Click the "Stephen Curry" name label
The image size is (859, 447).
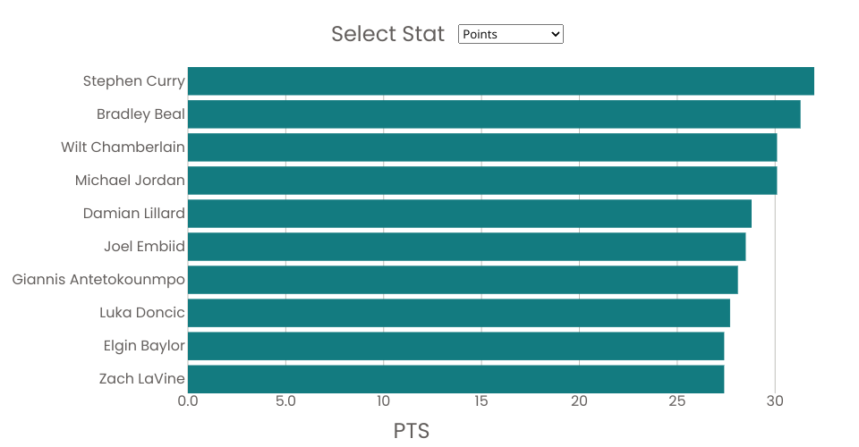tap(133, 81)
